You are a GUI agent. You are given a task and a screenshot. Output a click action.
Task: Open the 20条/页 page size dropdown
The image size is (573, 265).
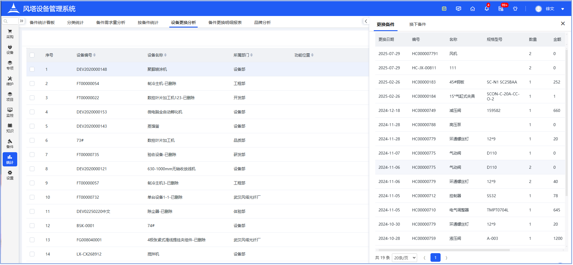(404, 258)
